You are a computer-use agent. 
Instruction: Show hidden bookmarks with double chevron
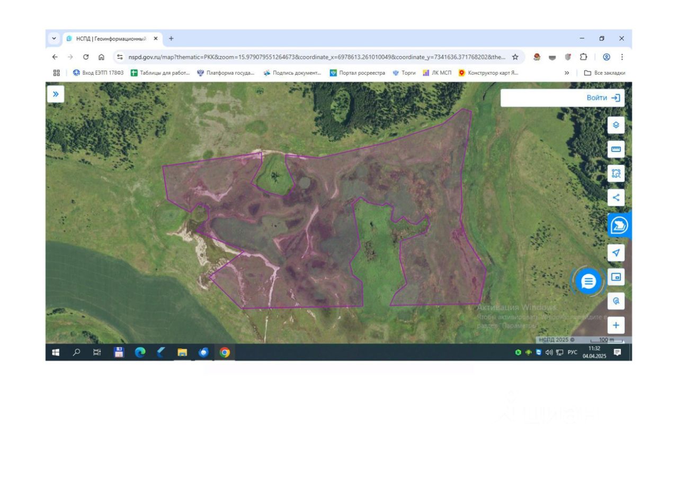567,73
